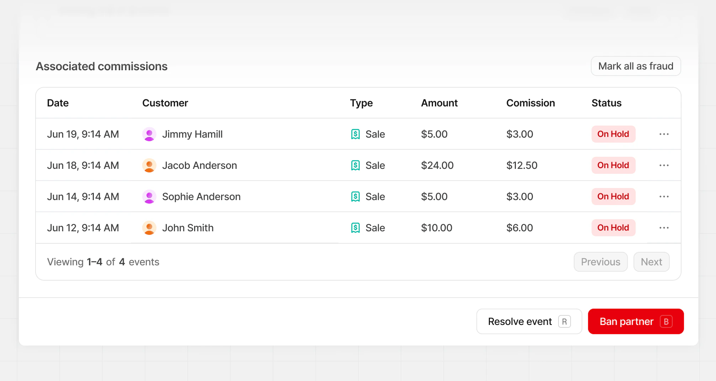Open the three-dot menu for Jimmy Hamill's commission
This screenshot has height=381, width=716.
(664, 134)
